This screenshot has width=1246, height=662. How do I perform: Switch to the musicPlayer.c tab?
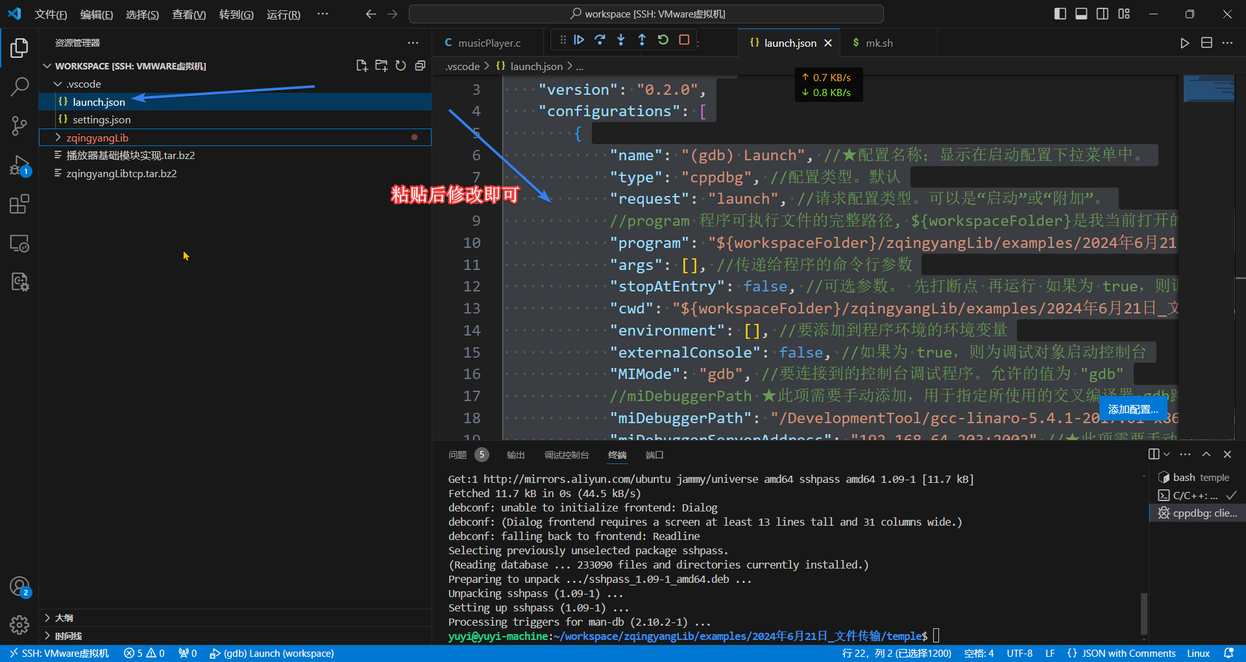click(489, 43)
